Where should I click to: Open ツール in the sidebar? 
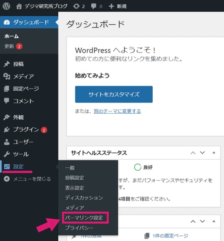pyautogui.click(x=21, y=154)
